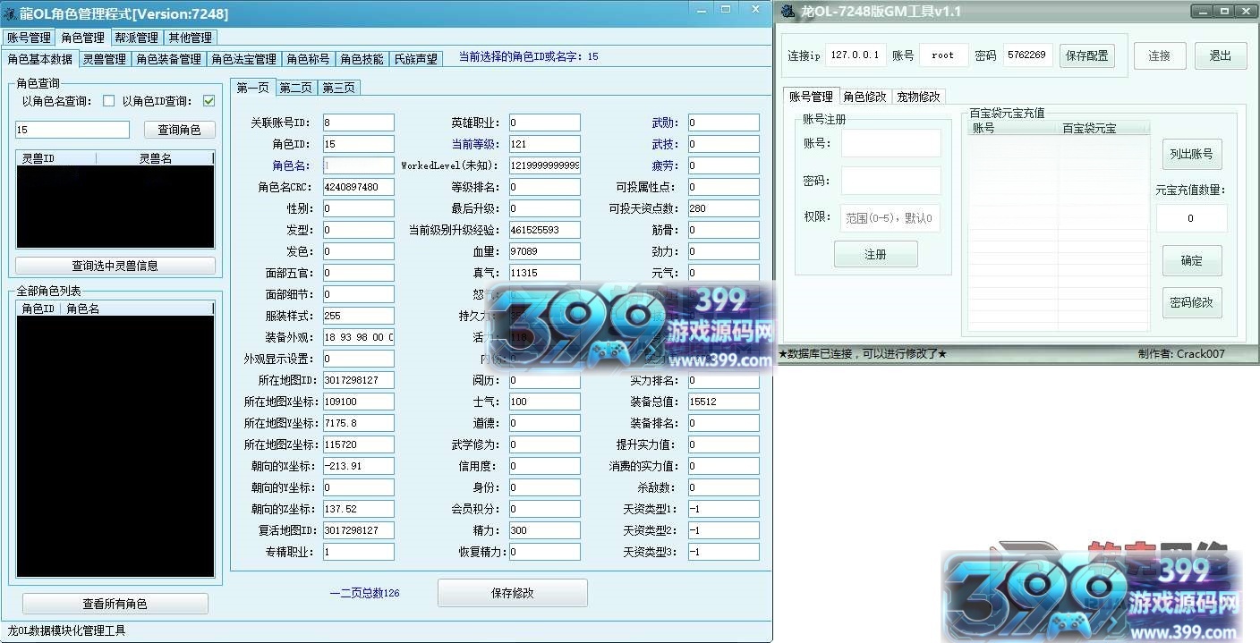Click the 角色名 column header in 全部角色列表

[139, 309]
